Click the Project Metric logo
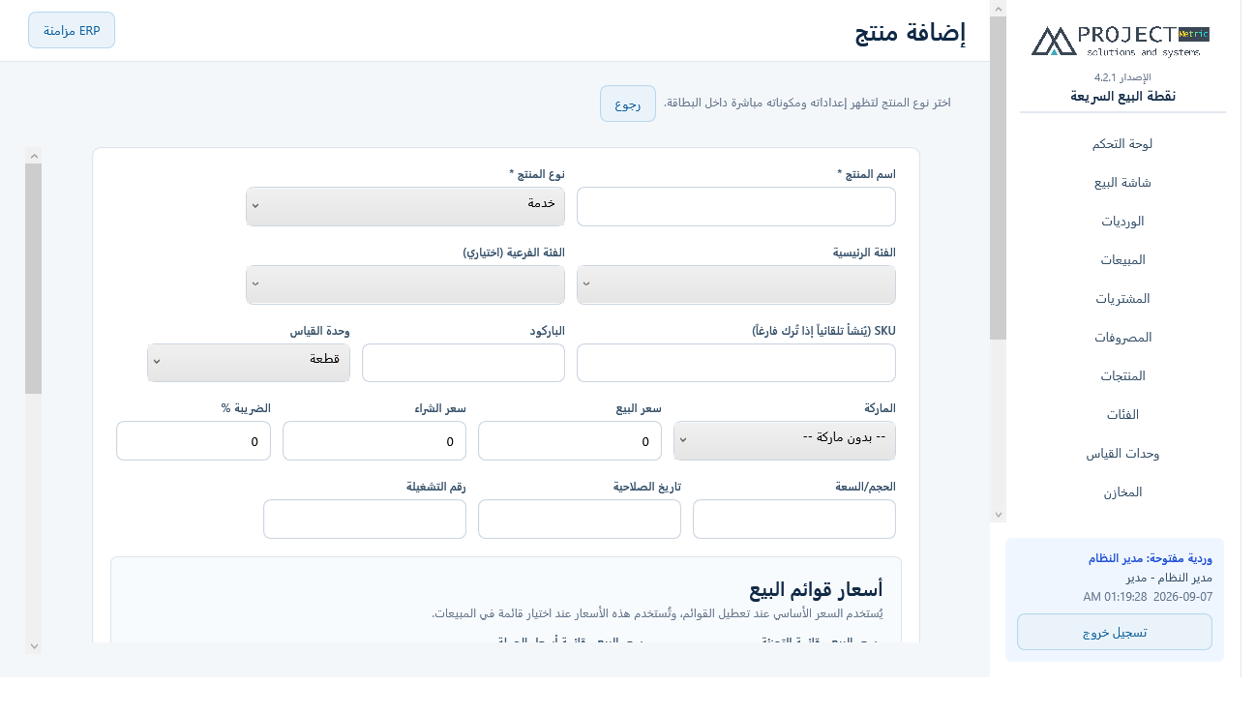The width and height of the screenshot is (1256, 714). pyautogui.click(x=1121, y=41)
